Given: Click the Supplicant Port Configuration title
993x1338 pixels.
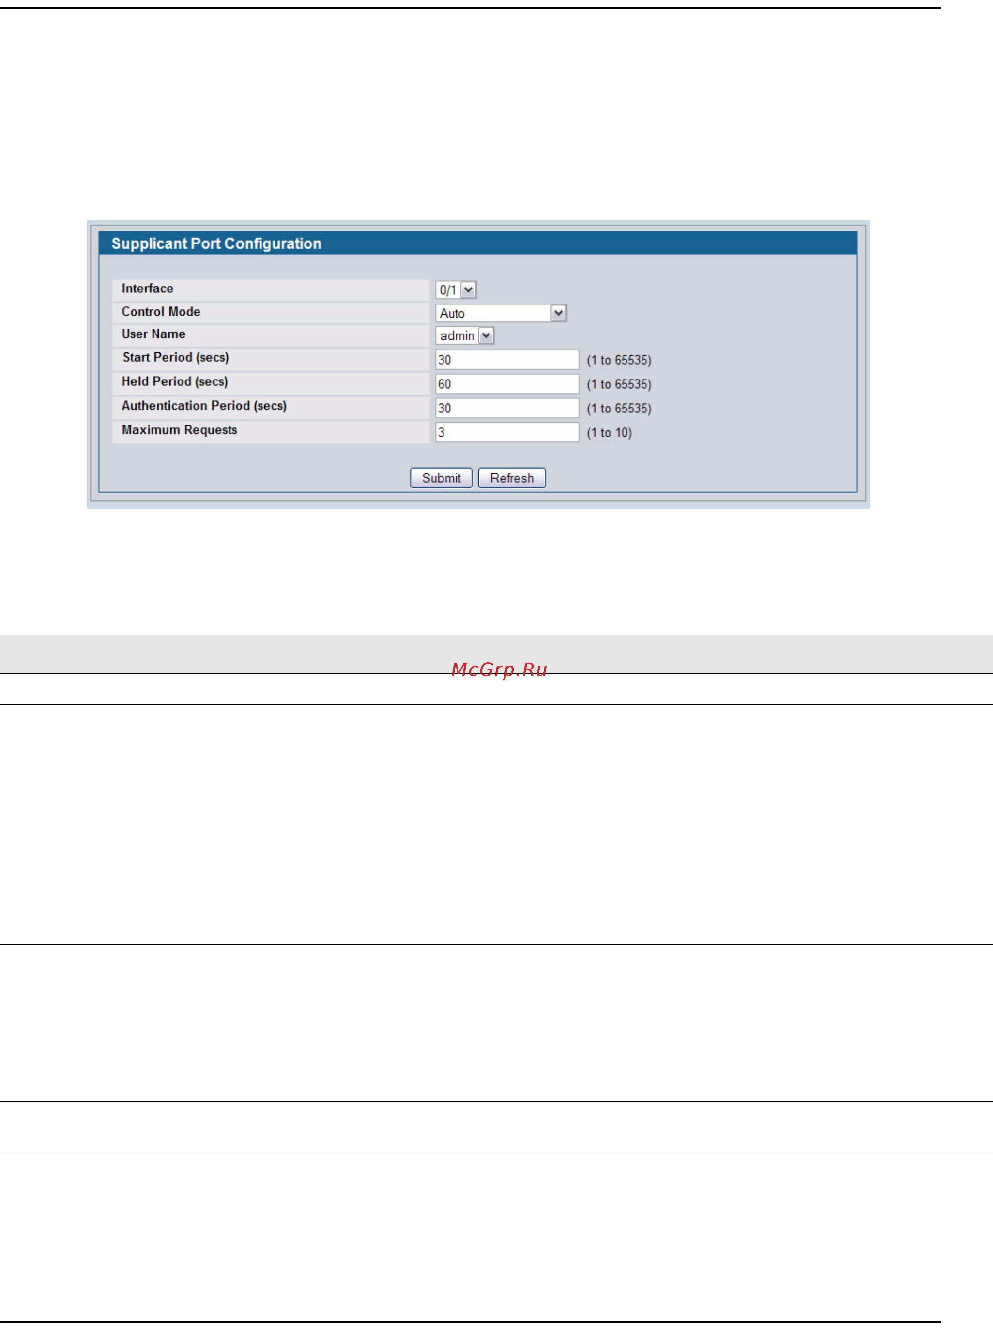Looking at the screenshot, I should coord(216,243).
